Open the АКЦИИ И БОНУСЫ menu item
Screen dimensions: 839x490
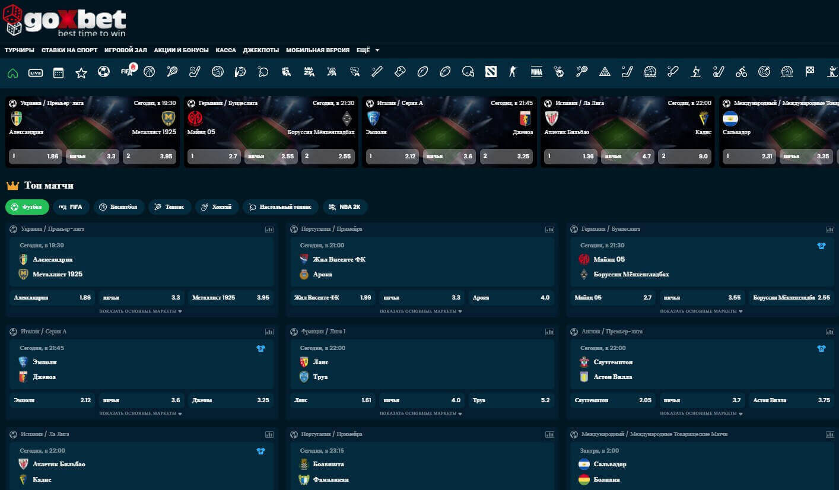point(181,50)
